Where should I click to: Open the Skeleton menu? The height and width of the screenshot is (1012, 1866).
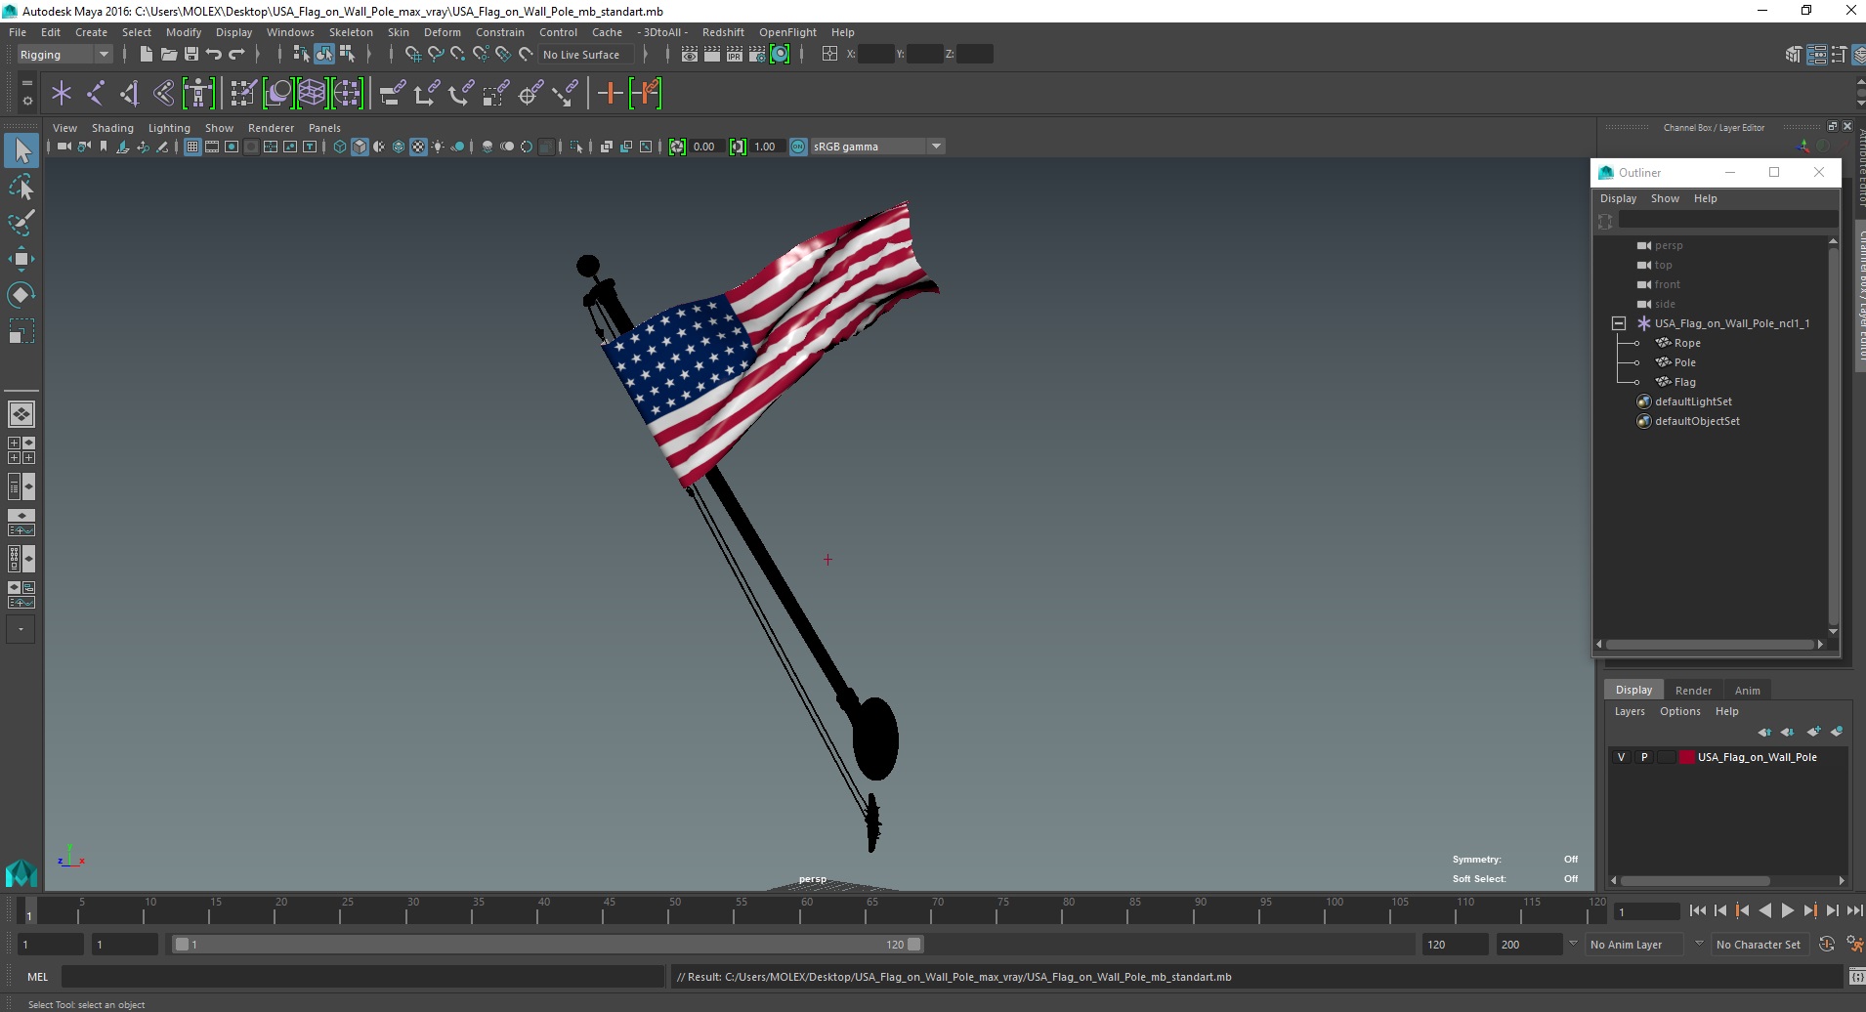(351, 32)
